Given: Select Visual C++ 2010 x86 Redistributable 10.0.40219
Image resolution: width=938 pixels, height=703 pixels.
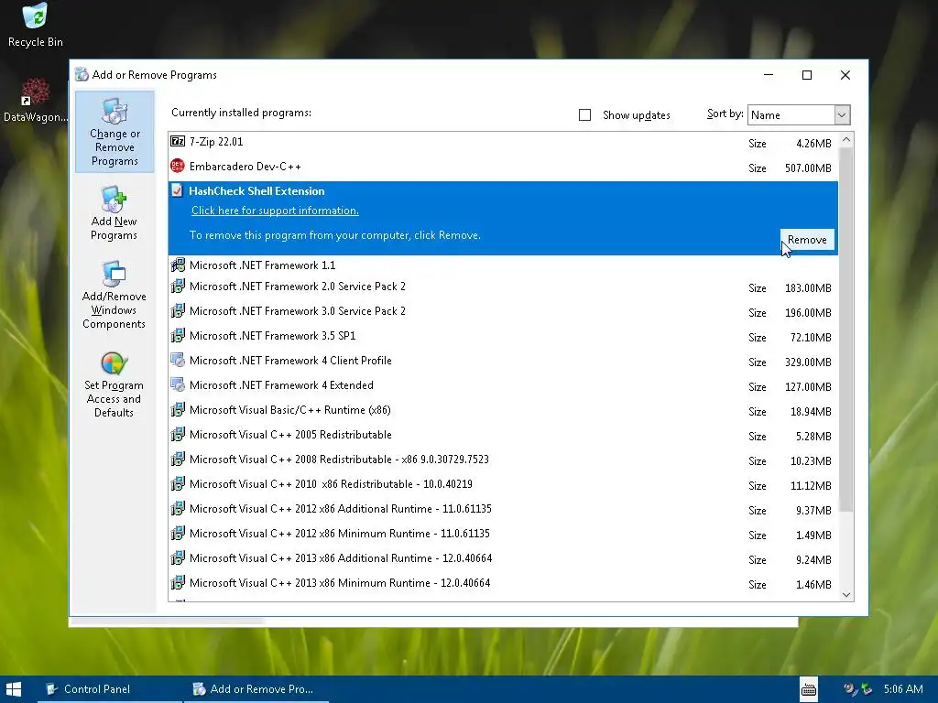Looking at the screenshot, I should [503, 484].
